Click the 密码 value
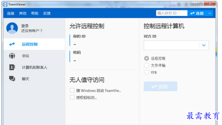This screenshot has width=222, height=125. point(75,60)
